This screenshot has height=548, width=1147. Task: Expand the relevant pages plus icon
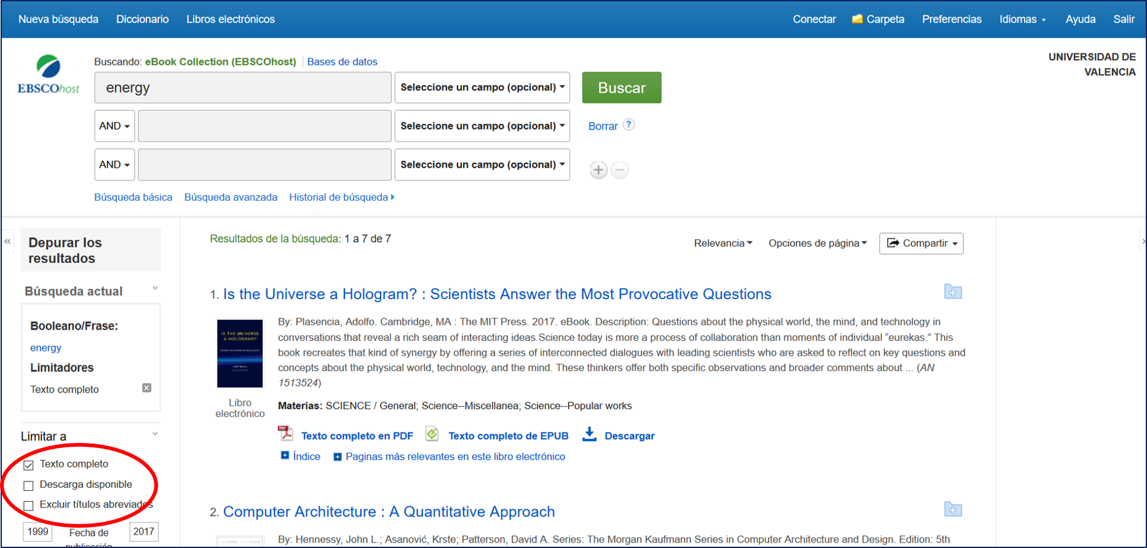337,457
